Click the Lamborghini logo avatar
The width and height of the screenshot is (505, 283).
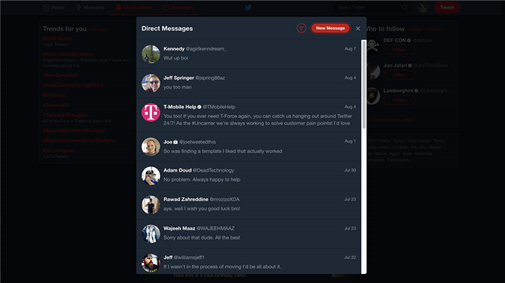[x=373, y=96]
